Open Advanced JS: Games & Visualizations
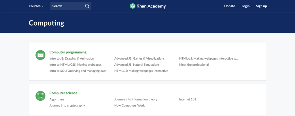 [139, 58]
